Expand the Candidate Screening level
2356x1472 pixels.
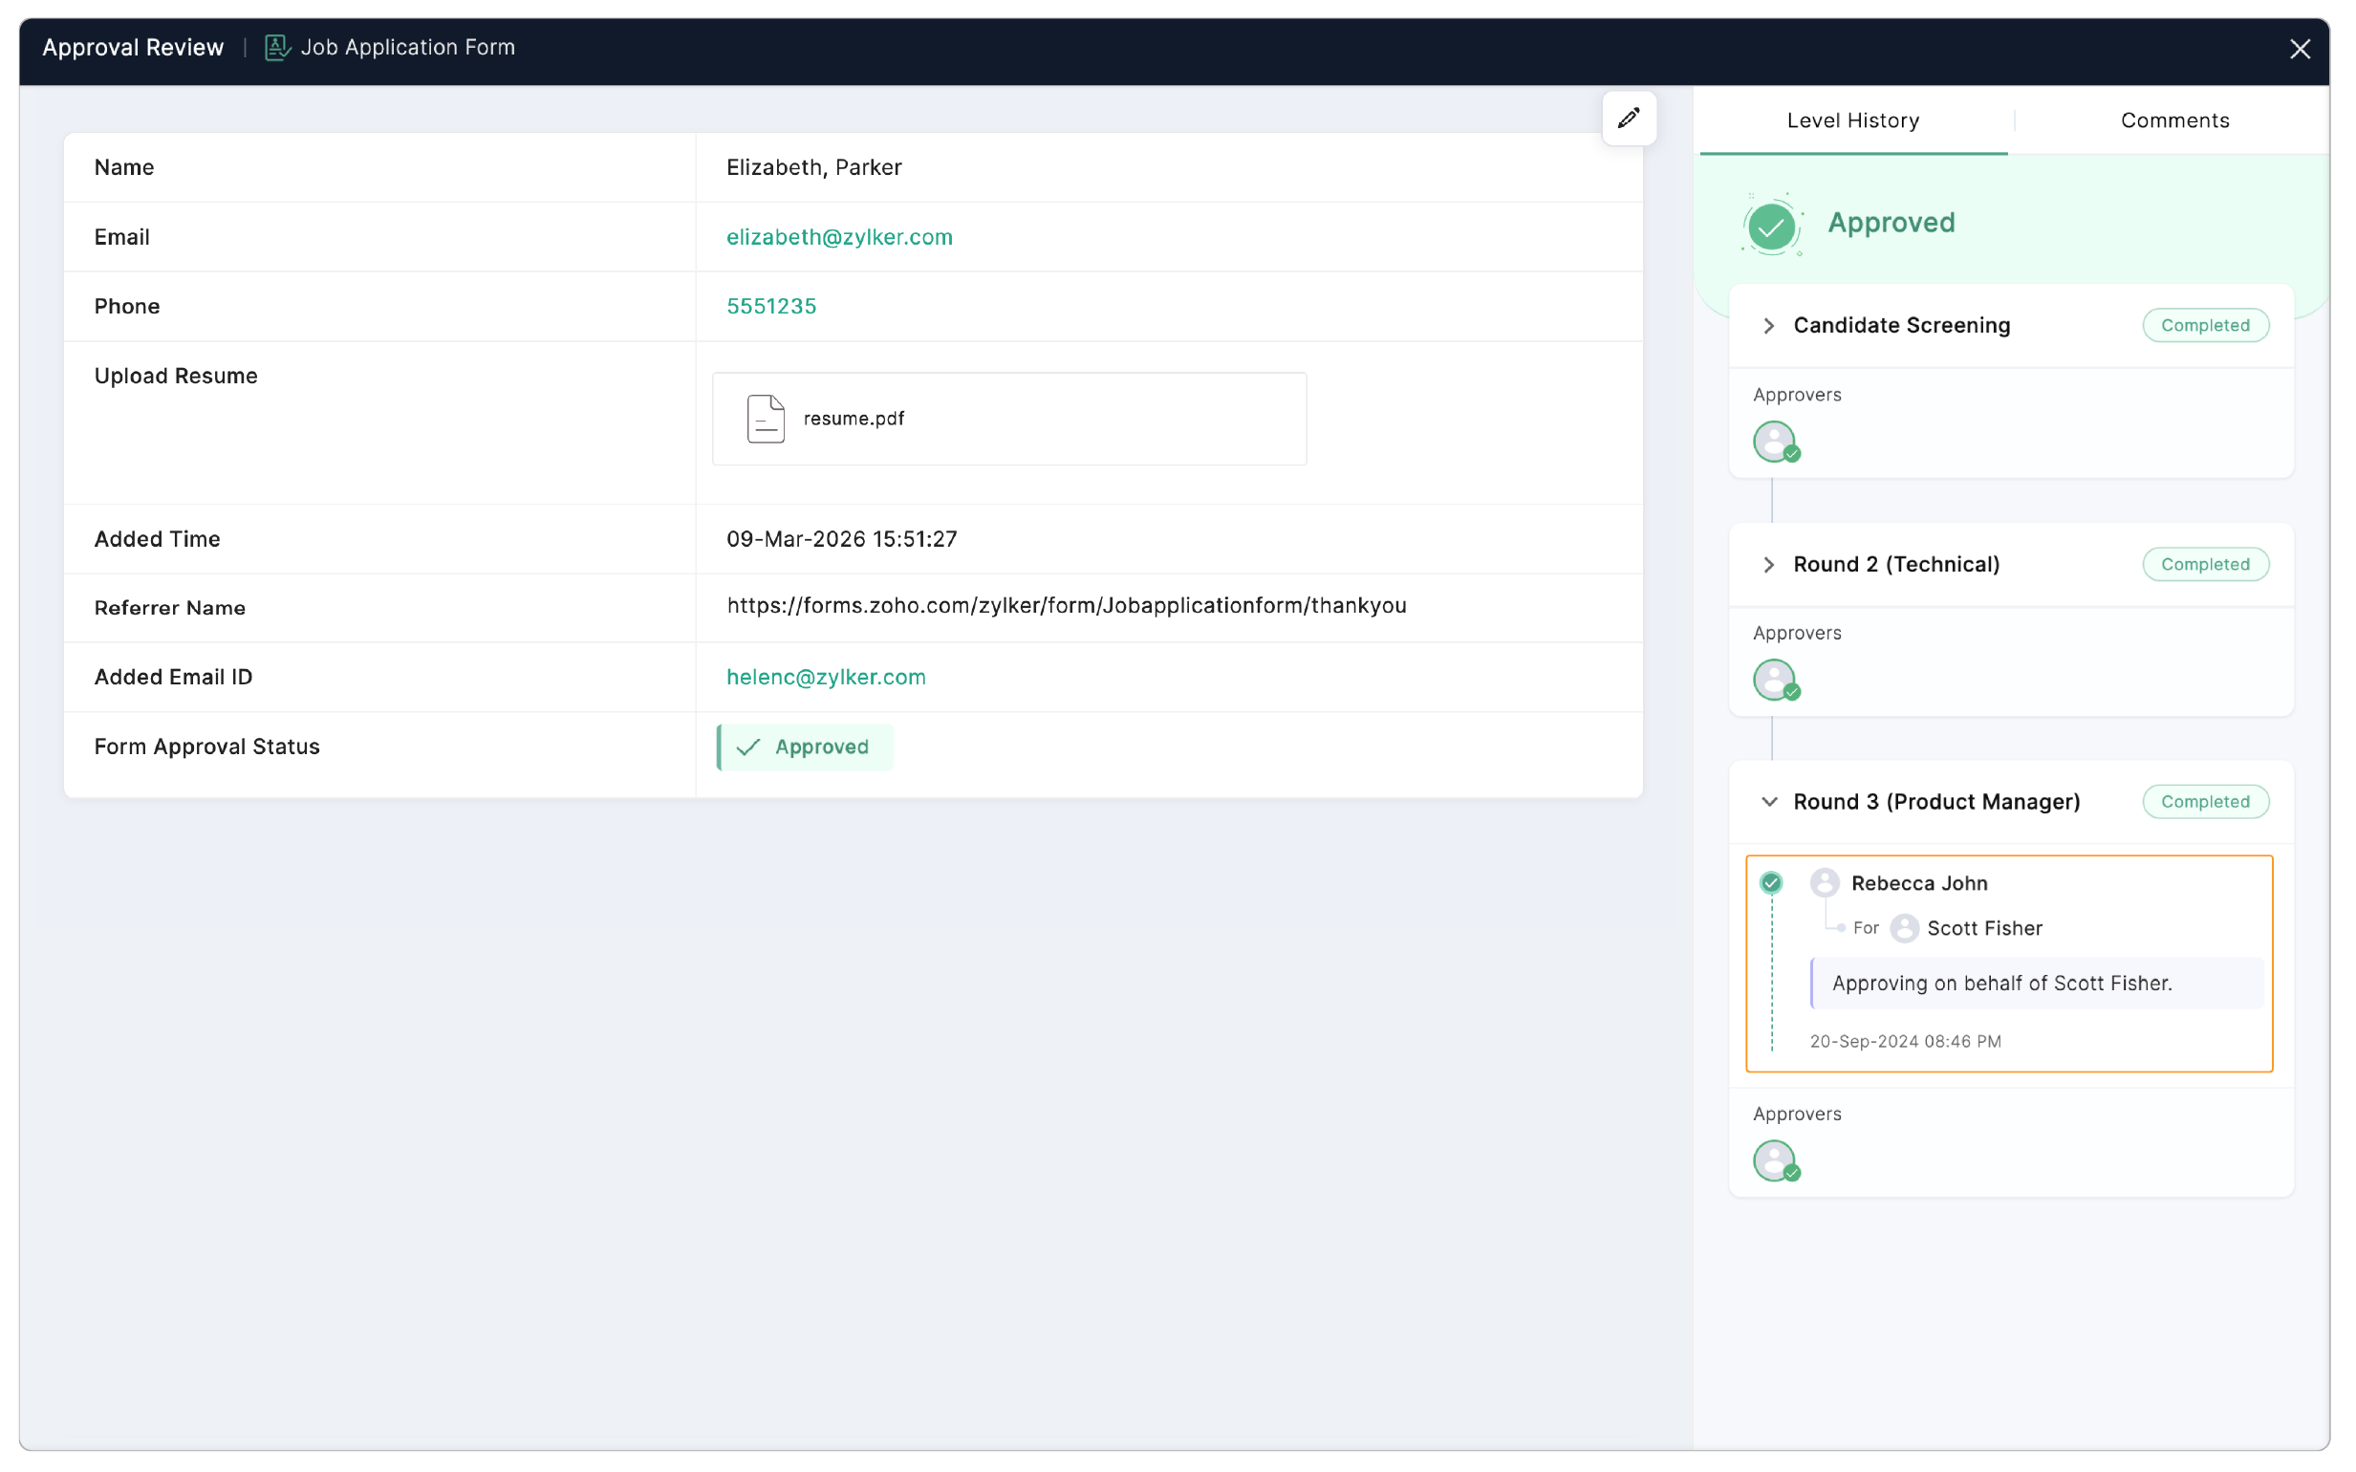1769,325
